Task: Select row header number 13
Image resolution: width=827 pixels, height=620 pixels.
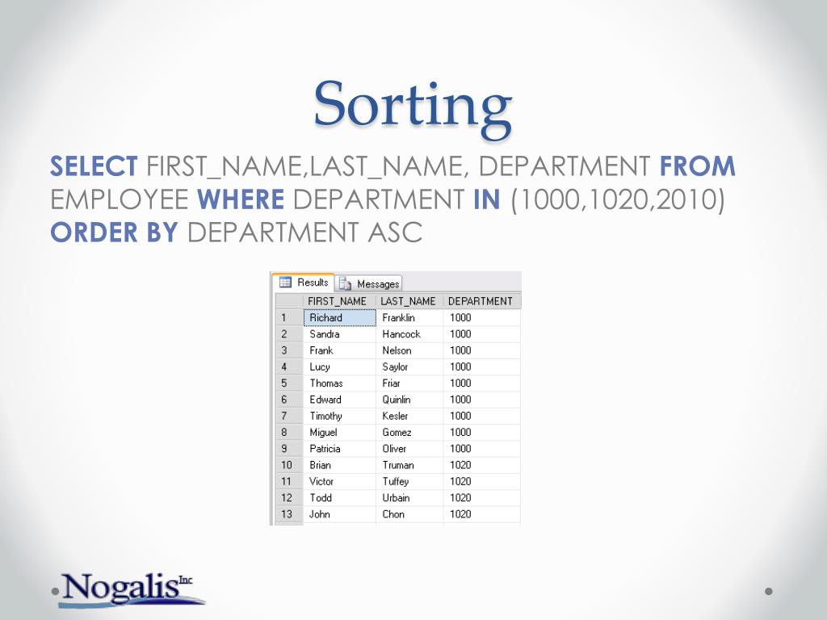Action: tap(289, 514)
